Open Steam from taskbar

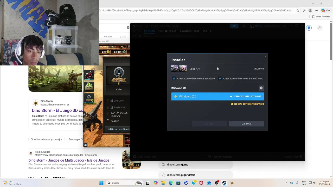tap(224, 183)
